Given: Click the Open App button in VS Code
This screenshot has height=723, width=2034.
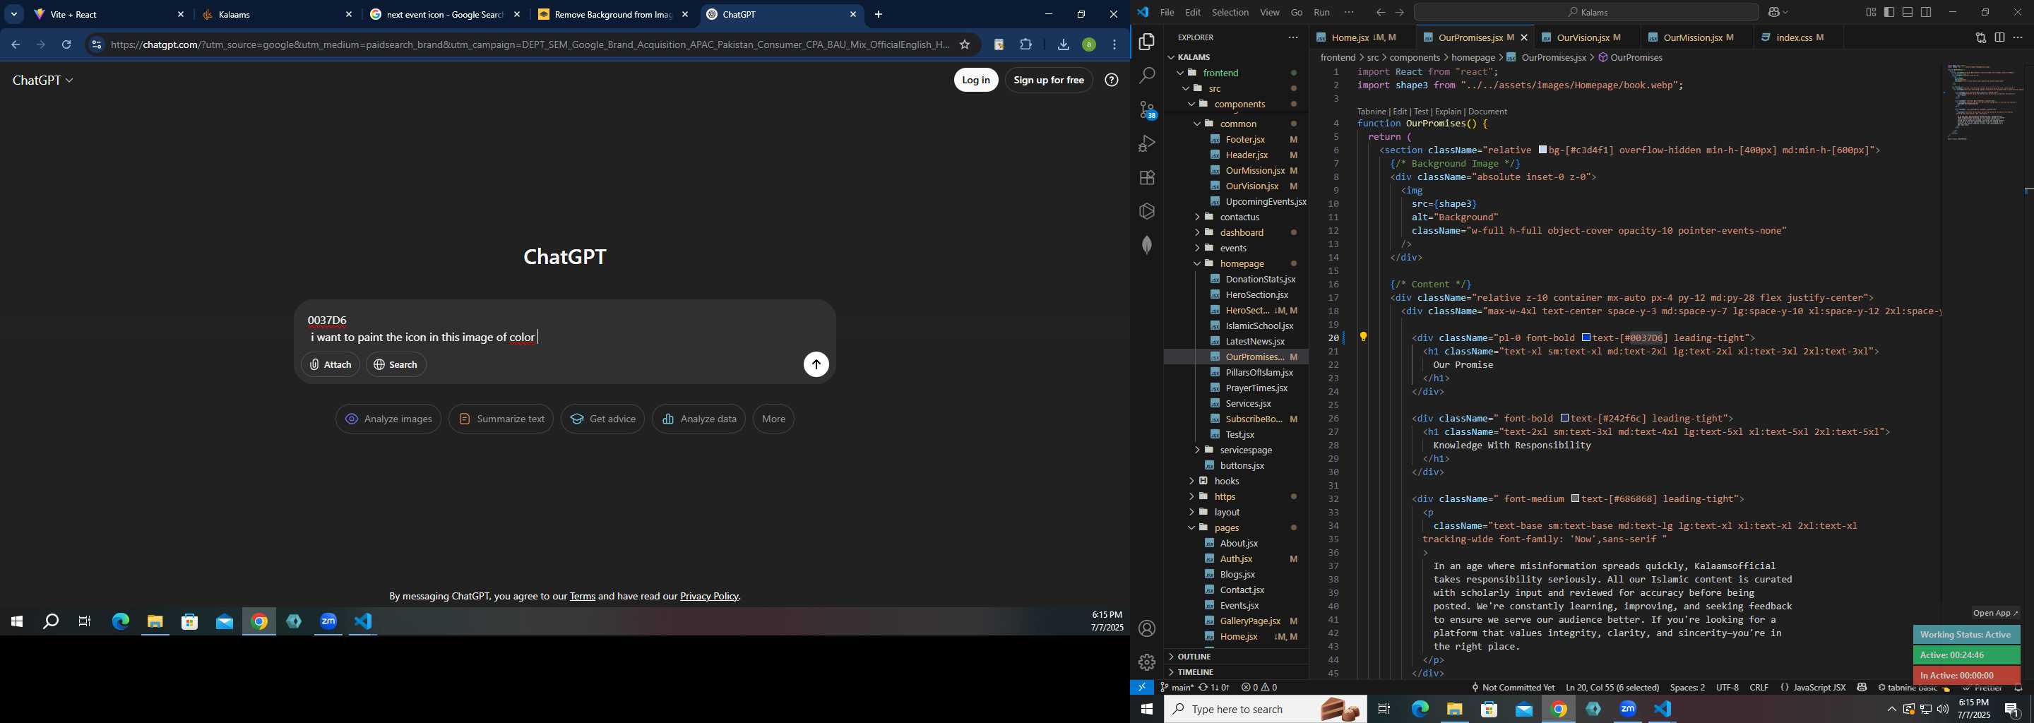Looking at the screenshot, I should [x=1994, y=614].
